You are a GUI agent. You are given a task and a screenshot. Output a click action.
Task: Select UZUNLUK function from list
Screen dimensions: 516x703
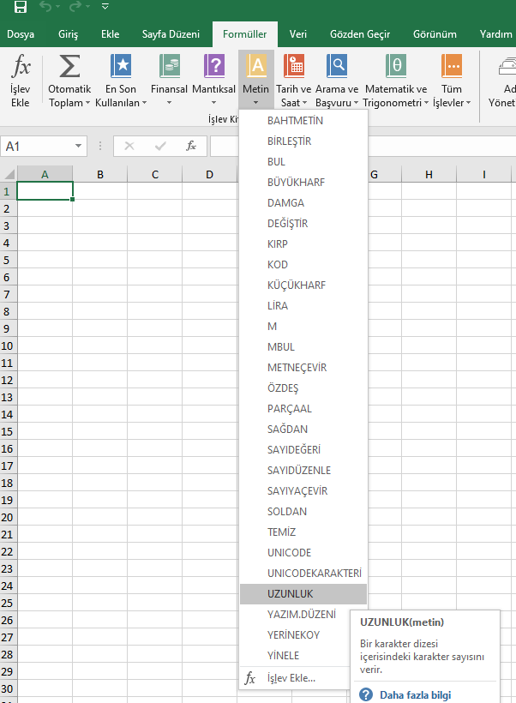click(x=290, y=594)
